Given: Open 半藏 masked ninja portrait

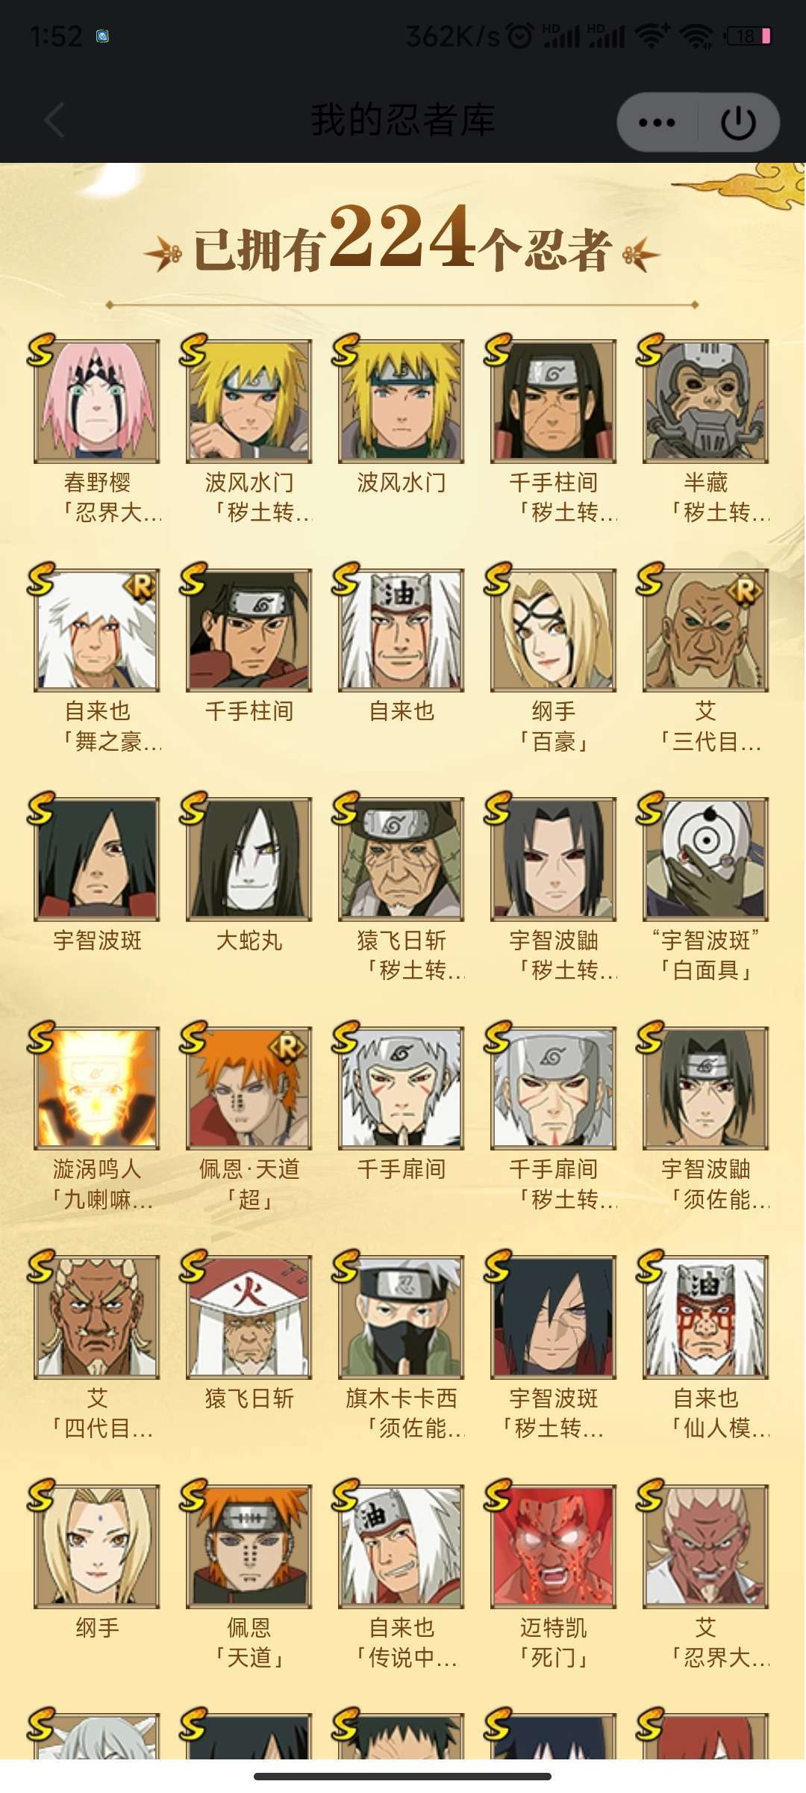Looking at the screenshot, I should [x=705, y=401].
